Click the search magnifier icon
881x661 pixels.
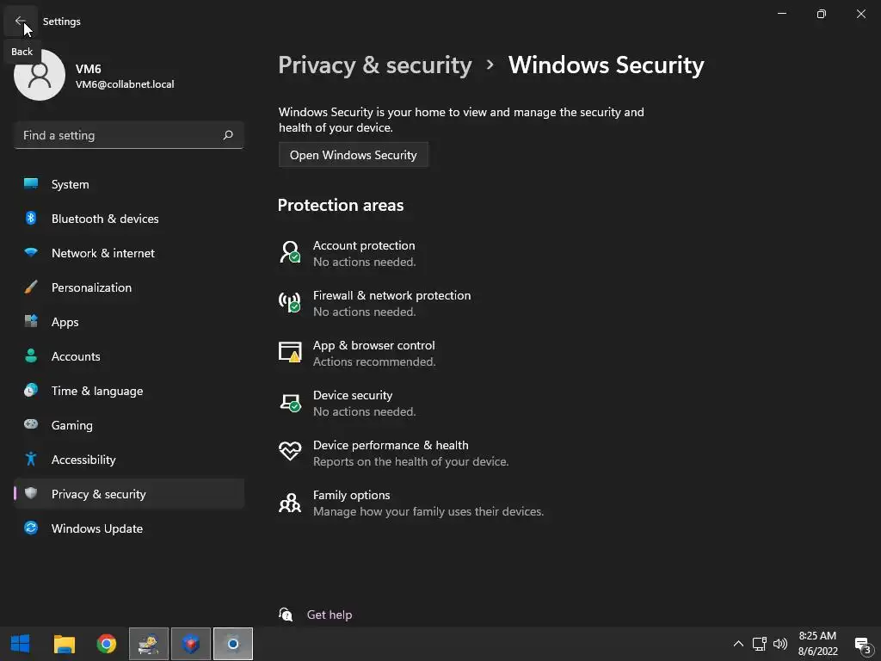(227, 135)
